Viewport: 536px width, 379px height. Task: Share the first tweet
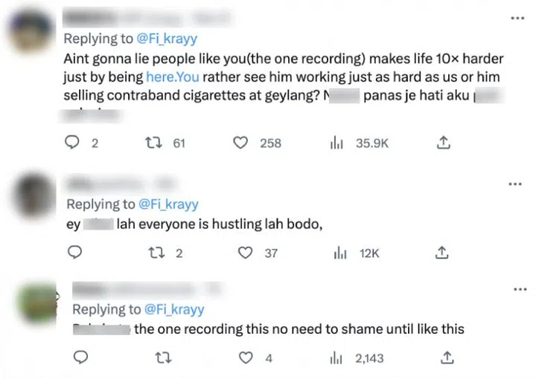[x=442, y=143]
